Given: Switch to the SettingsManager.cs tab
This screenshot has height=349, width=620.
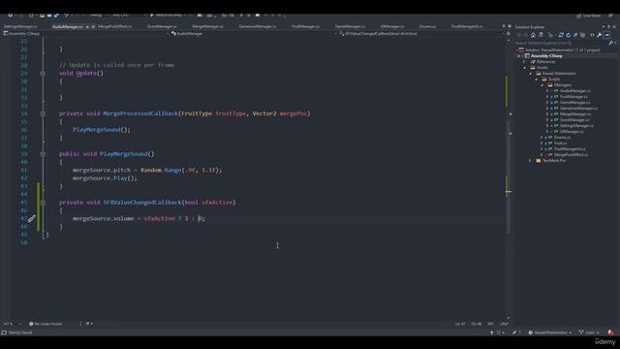Looking at the screenshot, I should coord(20,26).
